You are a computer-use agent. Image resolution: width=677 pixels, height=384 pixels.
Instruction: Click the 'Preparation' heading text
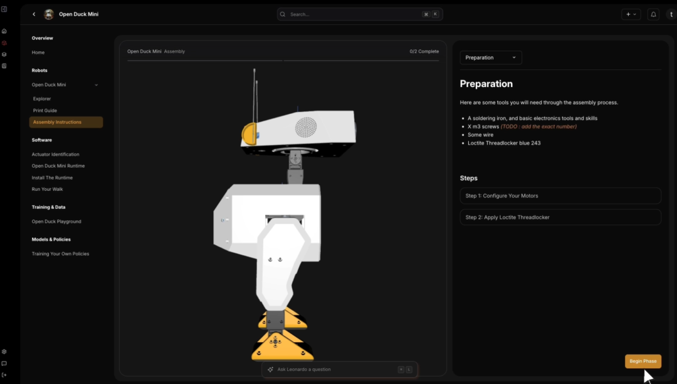pos(486,84)
